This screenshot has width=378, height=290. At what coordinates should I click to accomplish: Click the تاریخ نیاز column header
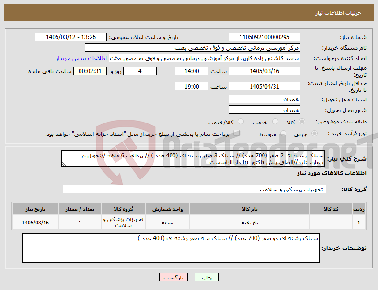point(35,209)
